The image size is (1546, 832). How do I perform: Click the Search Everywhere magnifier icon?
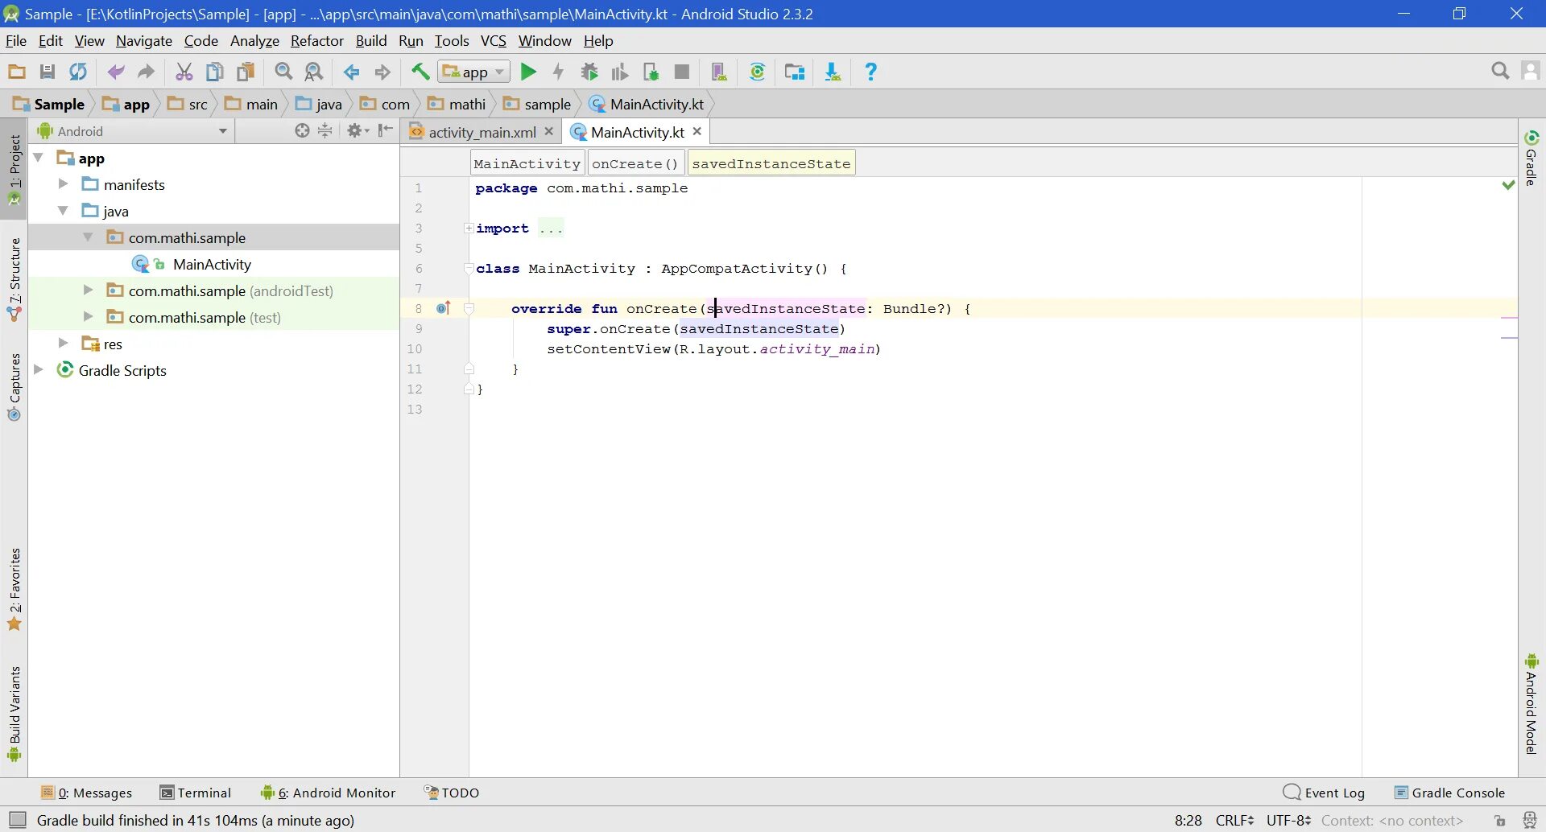[1500, 72]
